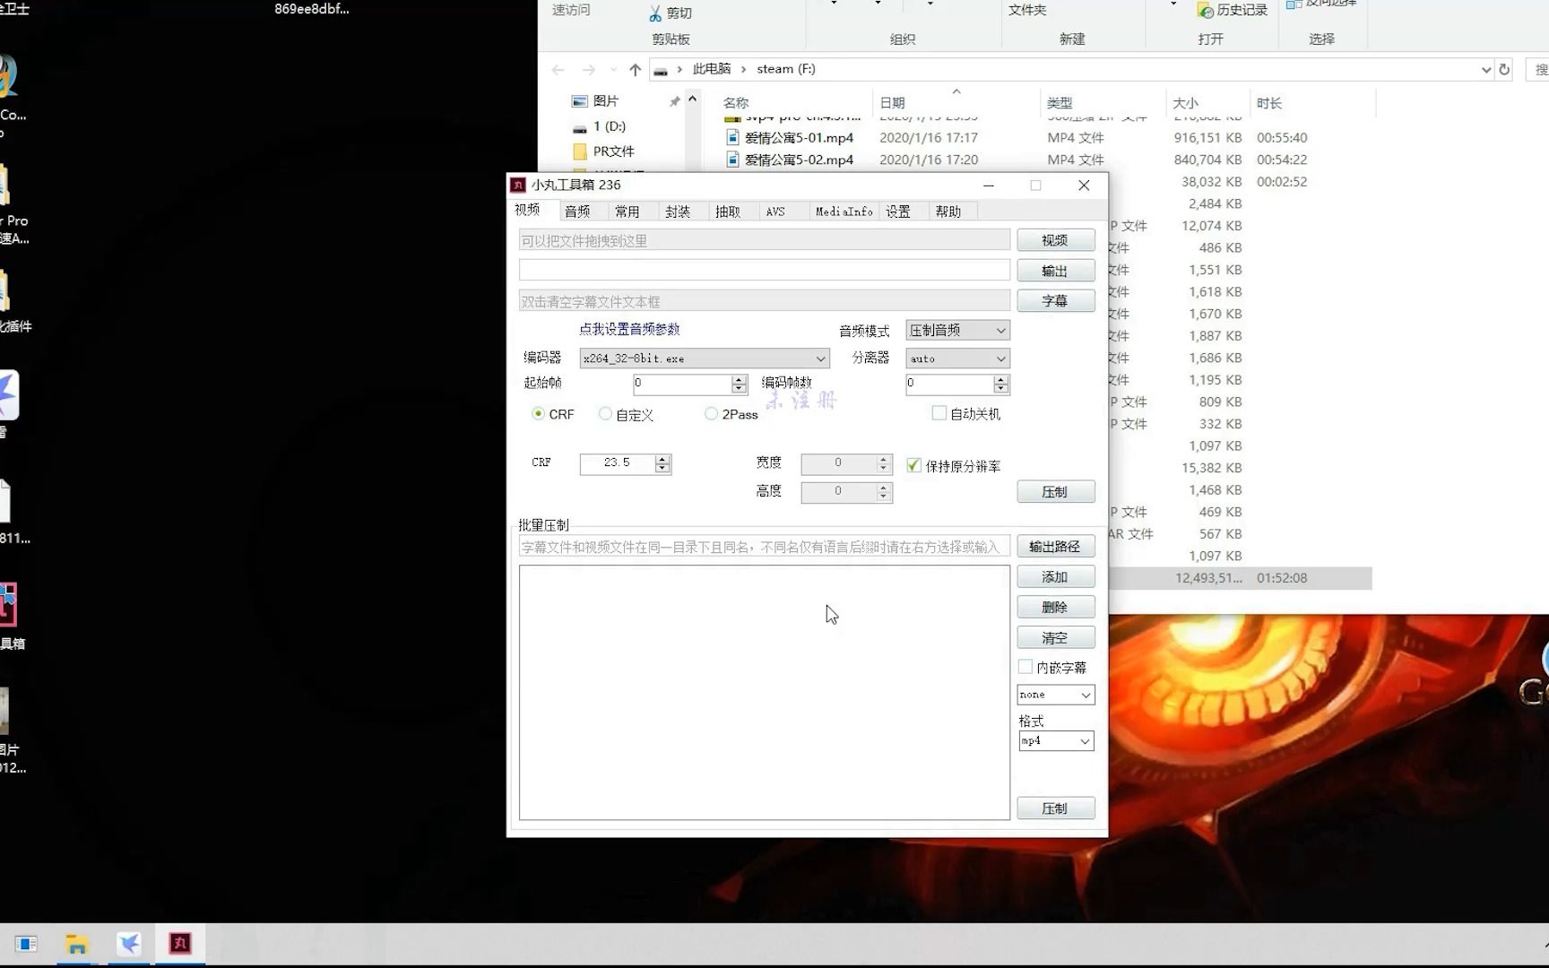Click the subtitle file text box
Screen dimensions: 1549x968
765,301
